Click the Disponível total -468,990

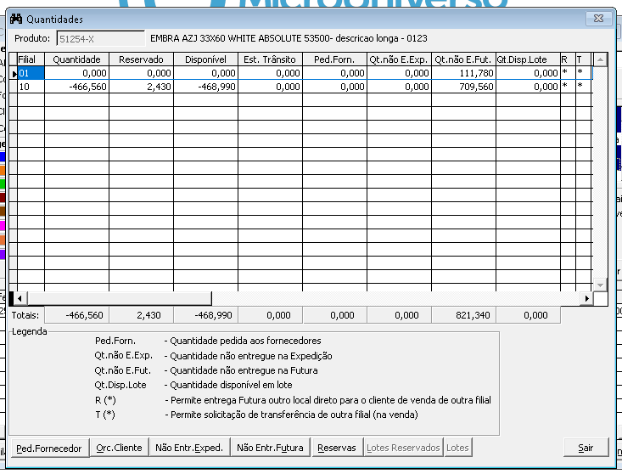[205, 316]
